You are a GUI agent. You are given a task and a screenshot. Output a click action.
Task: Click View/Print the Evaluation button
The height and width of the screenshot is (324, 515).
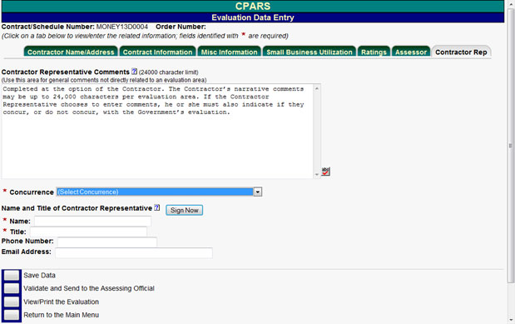12,302
